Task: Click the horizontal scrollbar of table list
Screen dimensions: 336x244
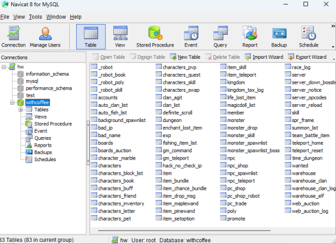Action: tap(184, 231)
